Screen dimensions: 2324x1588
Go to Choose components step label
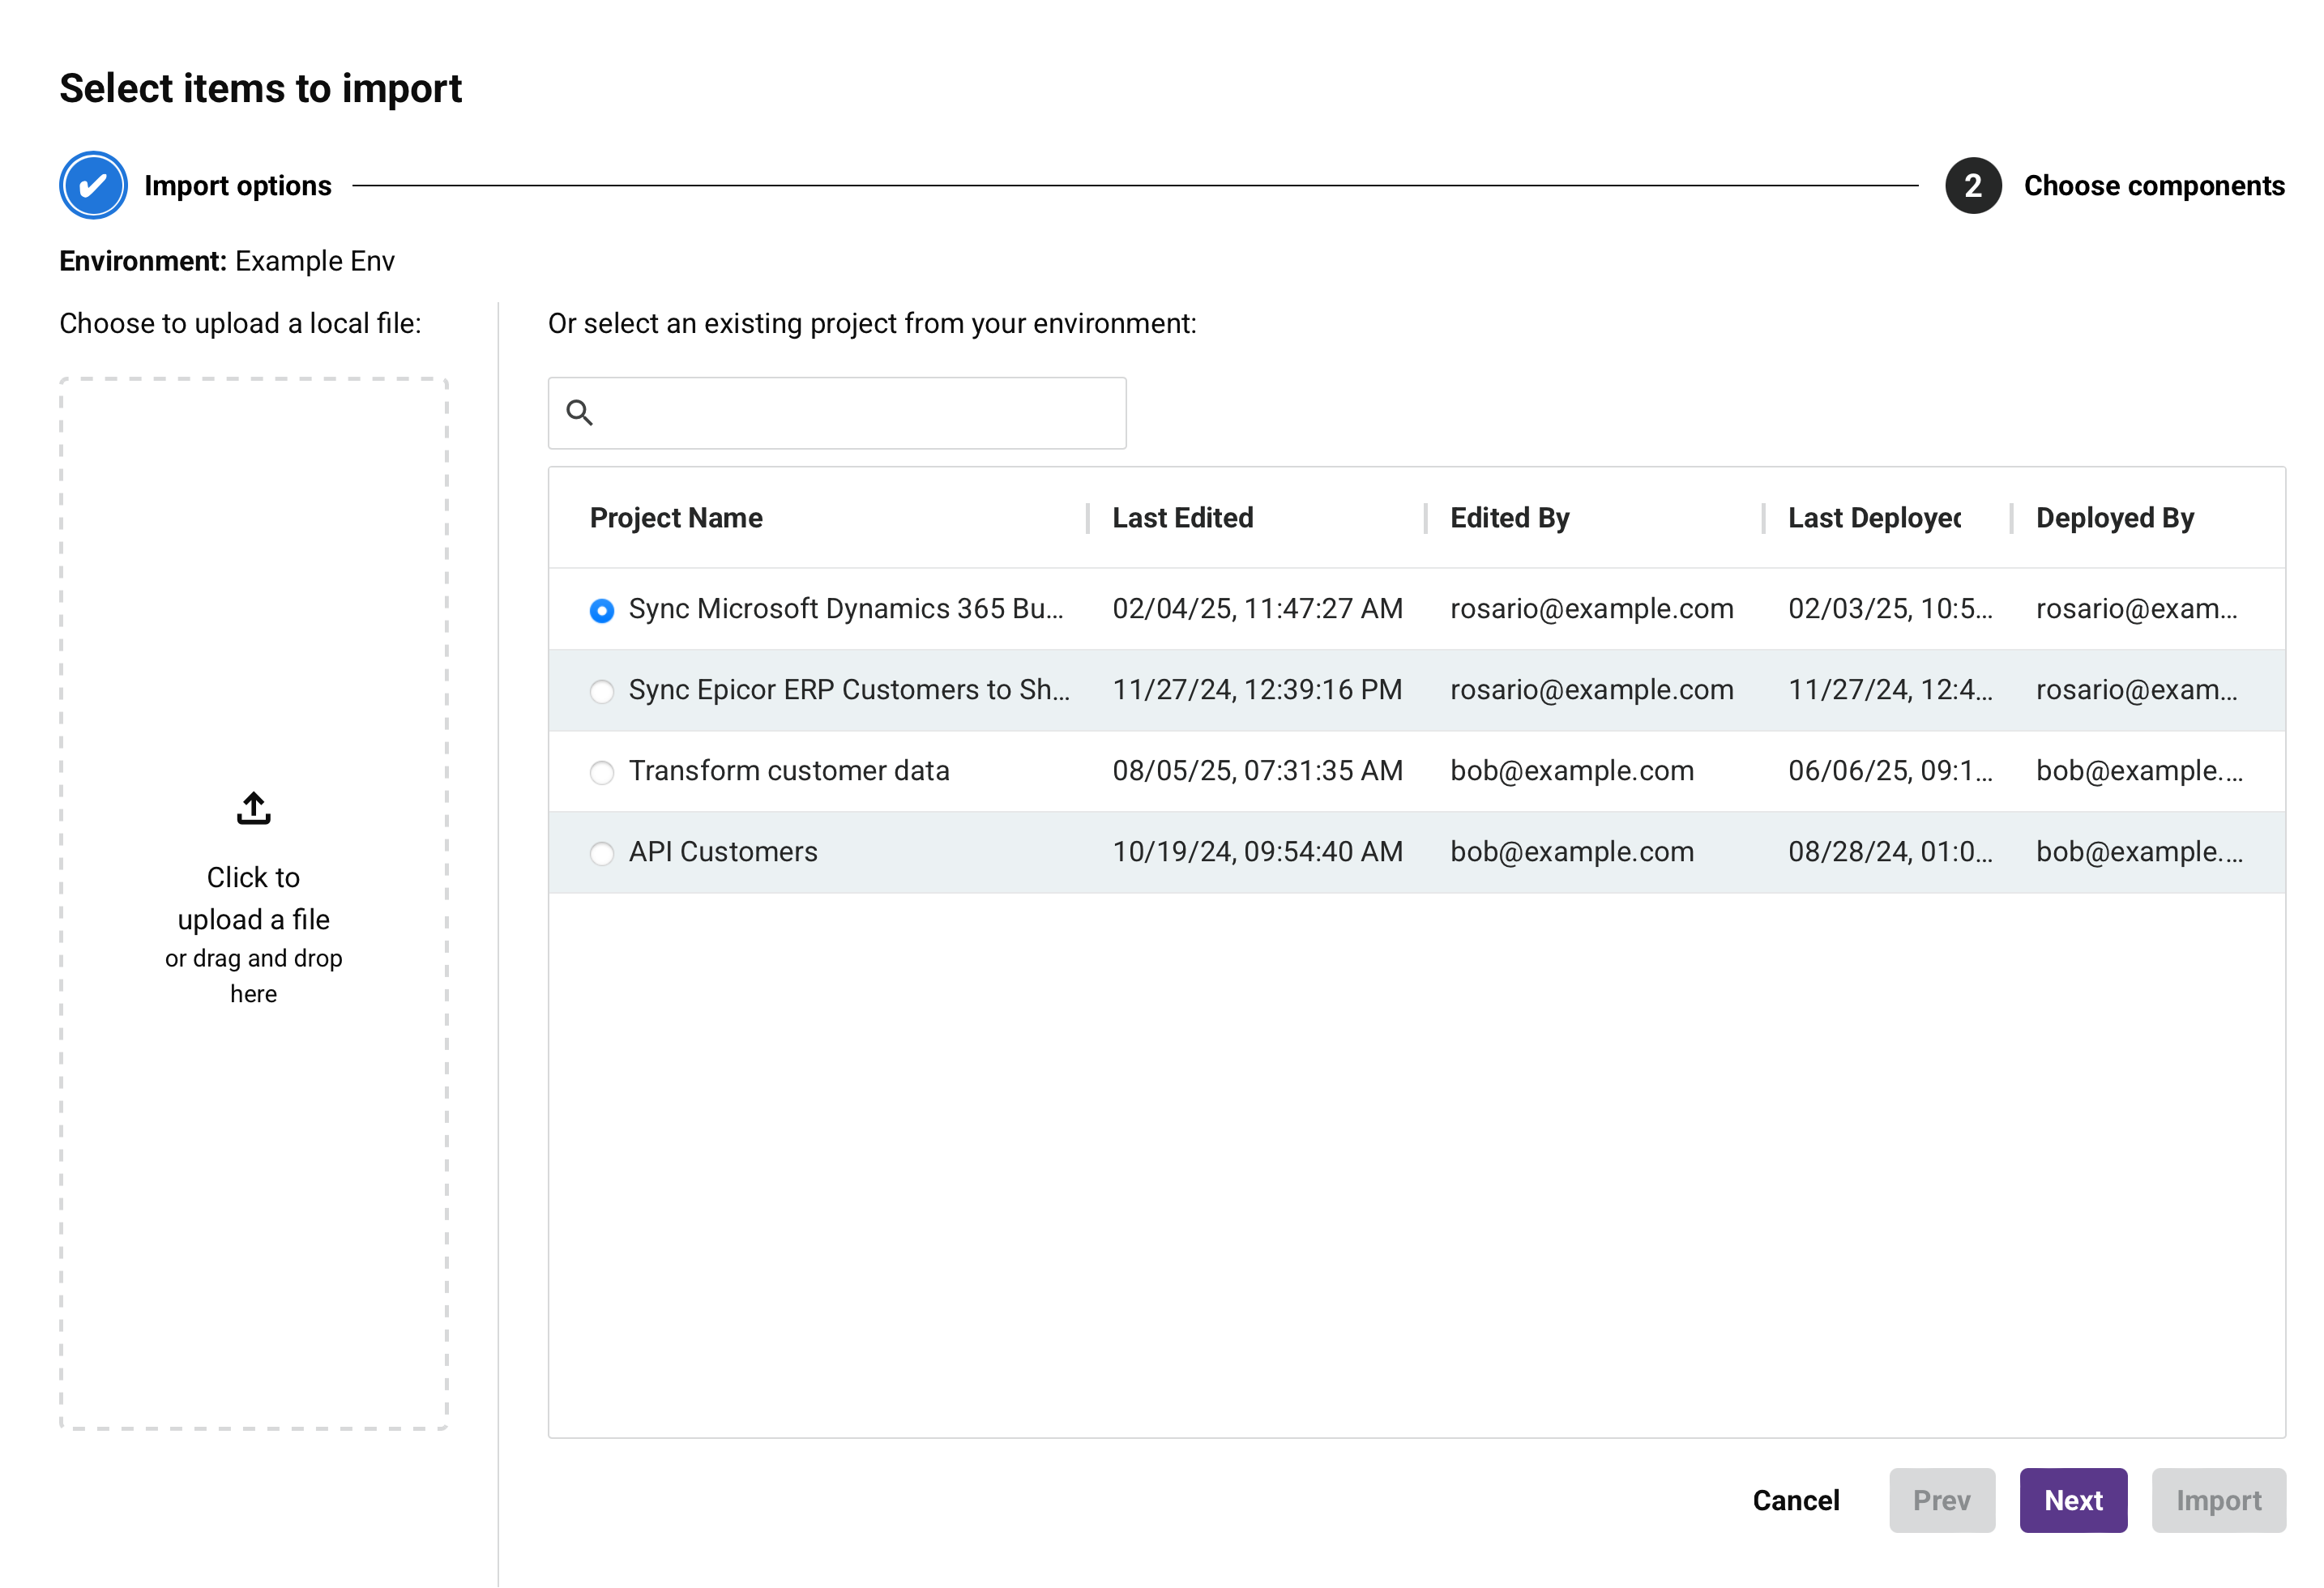[2153, 185]
